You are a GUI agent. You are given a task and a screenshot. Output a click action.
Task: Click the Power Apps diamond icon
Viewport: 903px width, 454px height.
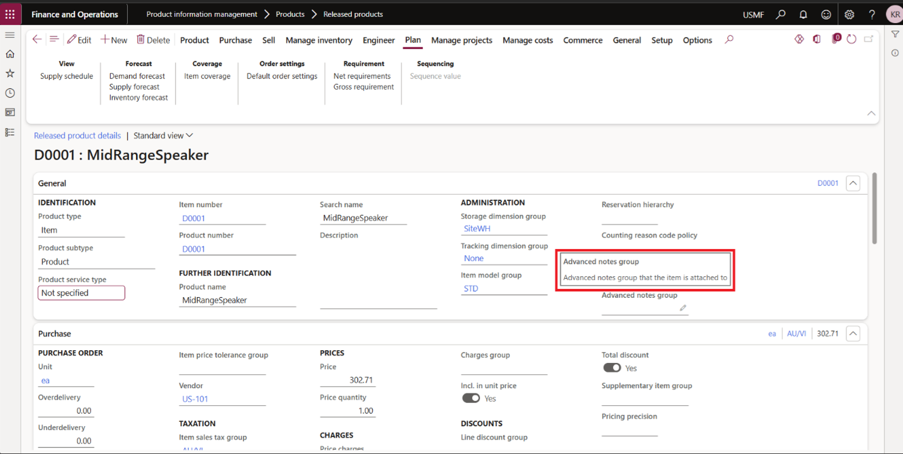pyautogui.click(x=799, y=39)
